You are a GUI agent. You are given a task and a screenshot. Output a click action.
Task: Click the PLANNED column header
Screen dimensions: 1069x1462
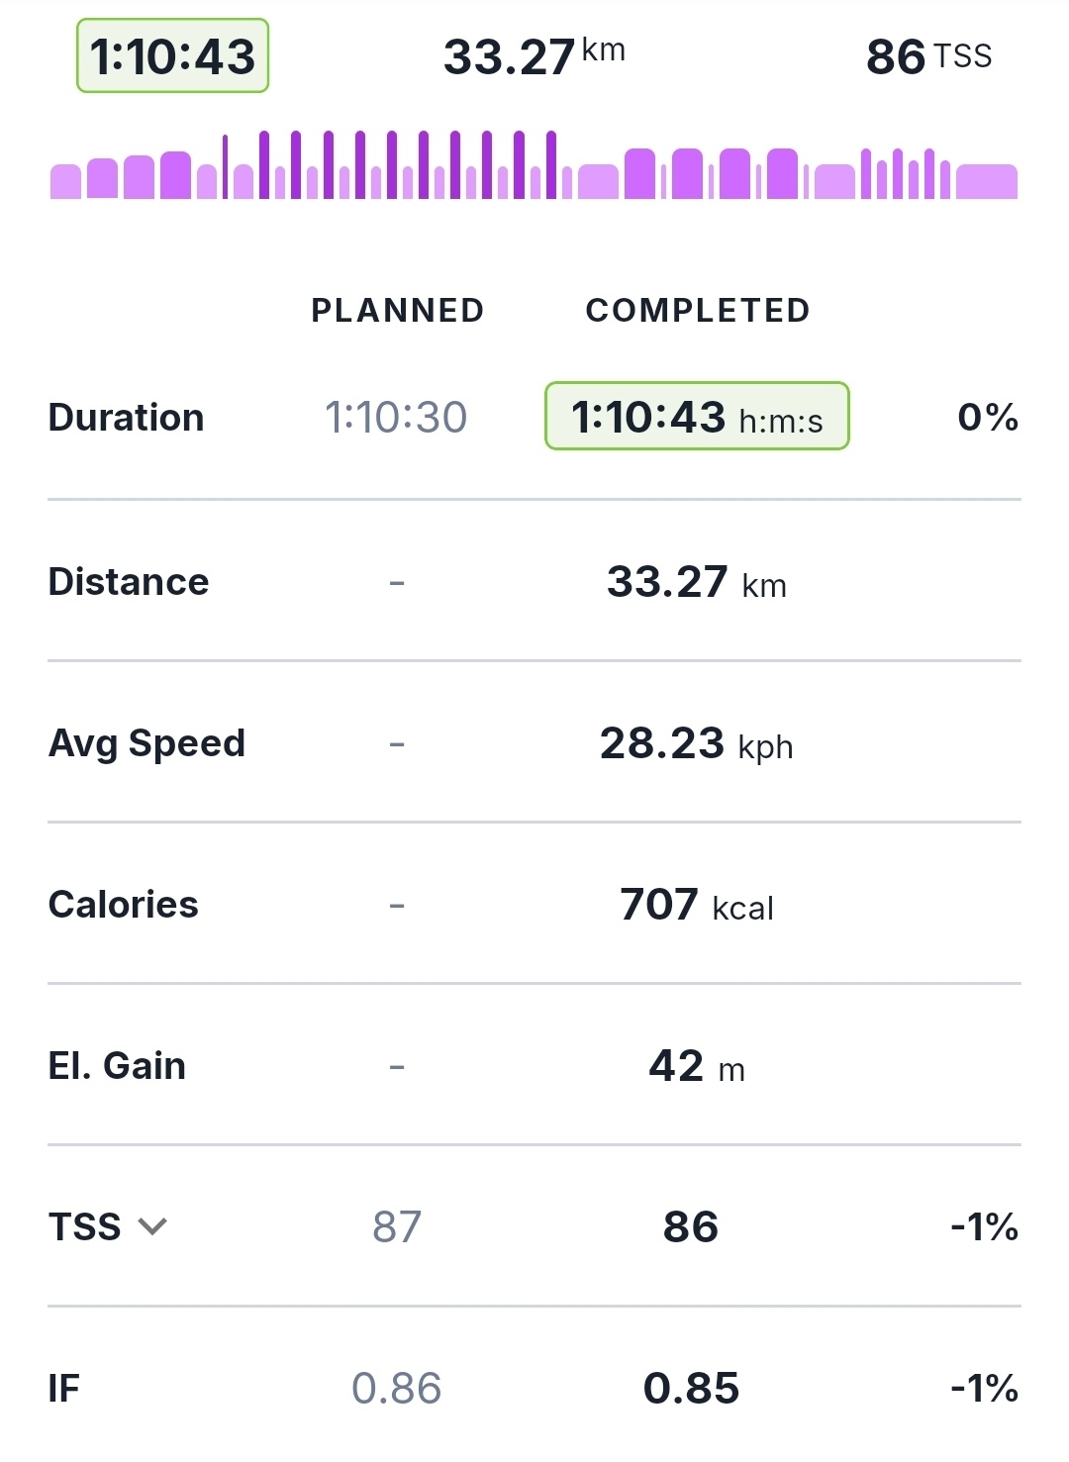397,311
